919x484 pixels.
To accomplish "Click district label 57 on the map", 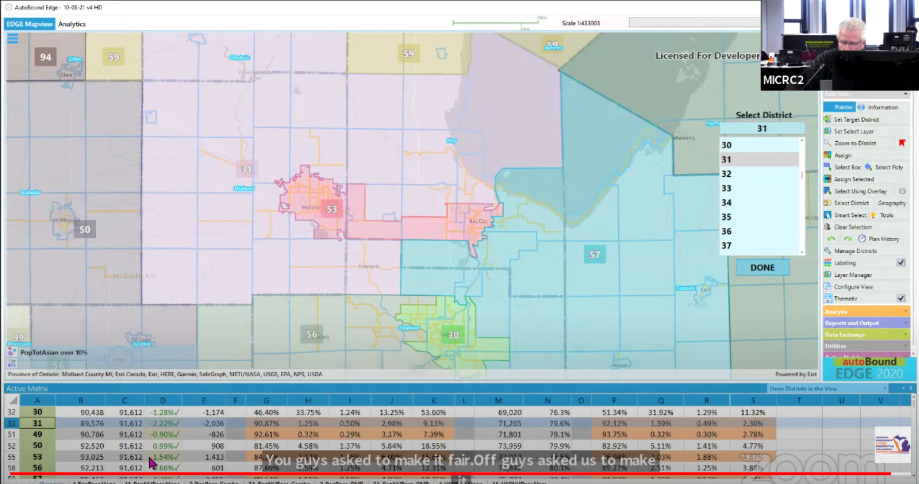I will [x=594, y=255].
